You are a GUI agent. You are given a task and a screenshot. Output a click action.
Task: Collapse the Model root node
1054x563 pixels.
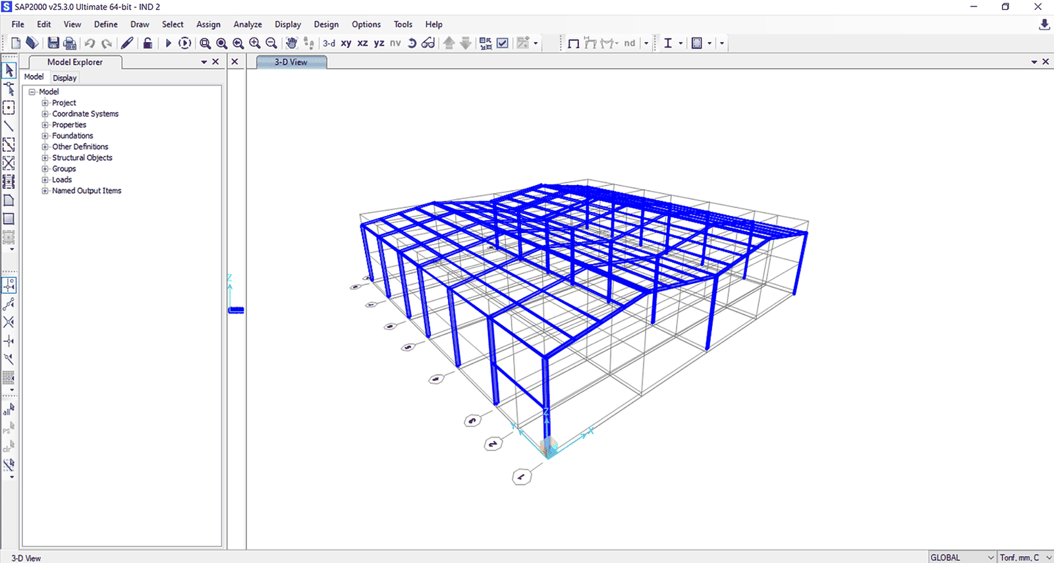click(x=32, y=92)
